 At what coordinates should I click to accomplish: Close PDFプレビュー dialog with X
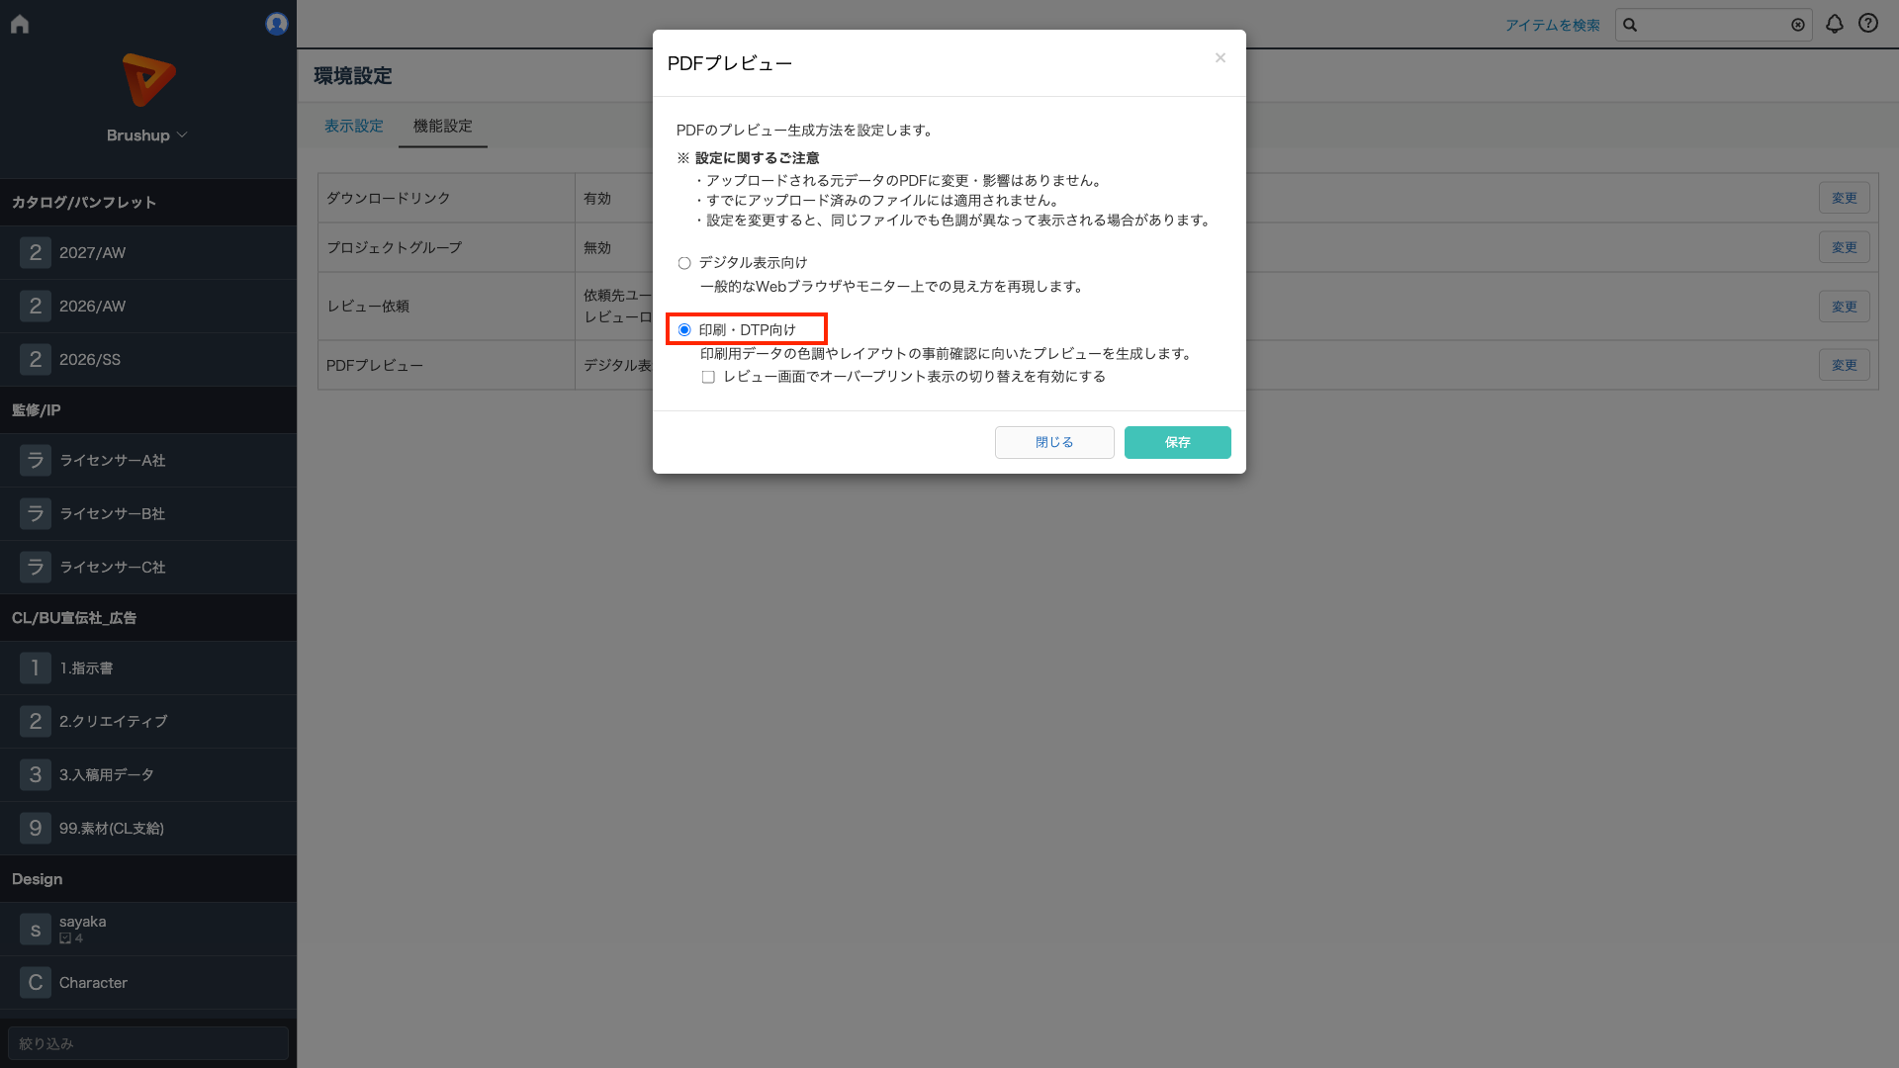point(1221,58)
